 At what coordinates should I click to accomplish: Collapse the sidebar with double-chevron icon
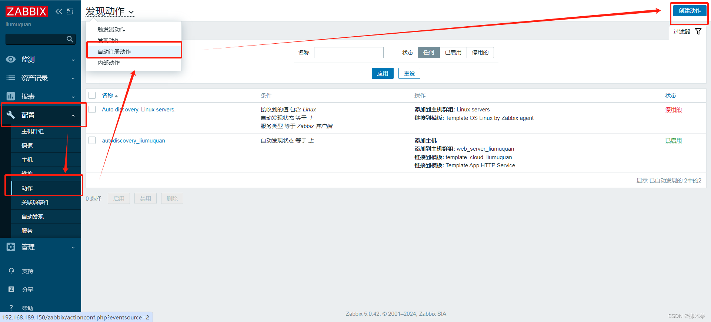tap(59, 11)
